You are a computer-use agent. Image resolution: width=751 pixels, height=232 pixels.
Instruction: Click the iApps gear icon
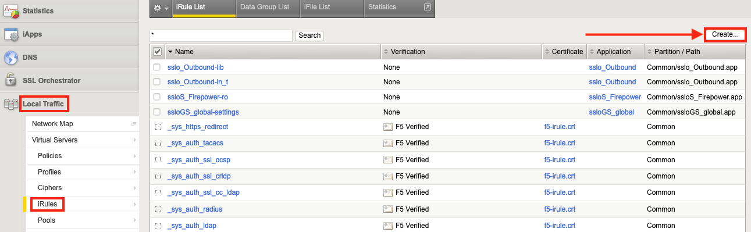coord(12,34)
